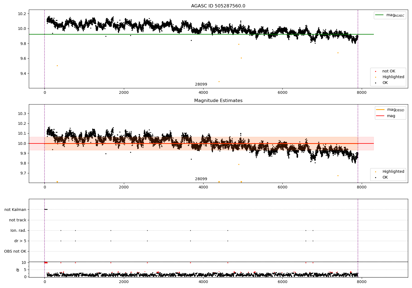The height and width of the screenshot is (288, 412).
Task: Select 'not OK' legend entry in top plot
Action: (389, 71)
